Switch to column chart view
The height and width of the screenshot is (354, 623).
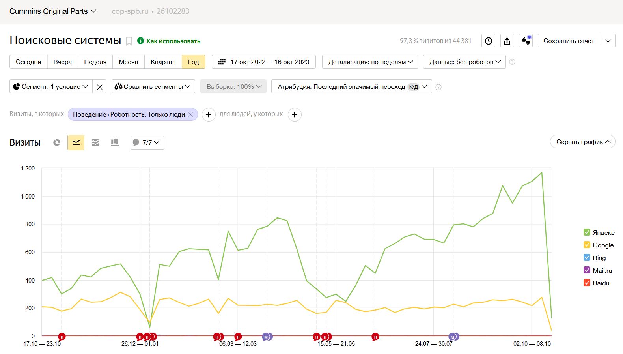pos(115,142)
